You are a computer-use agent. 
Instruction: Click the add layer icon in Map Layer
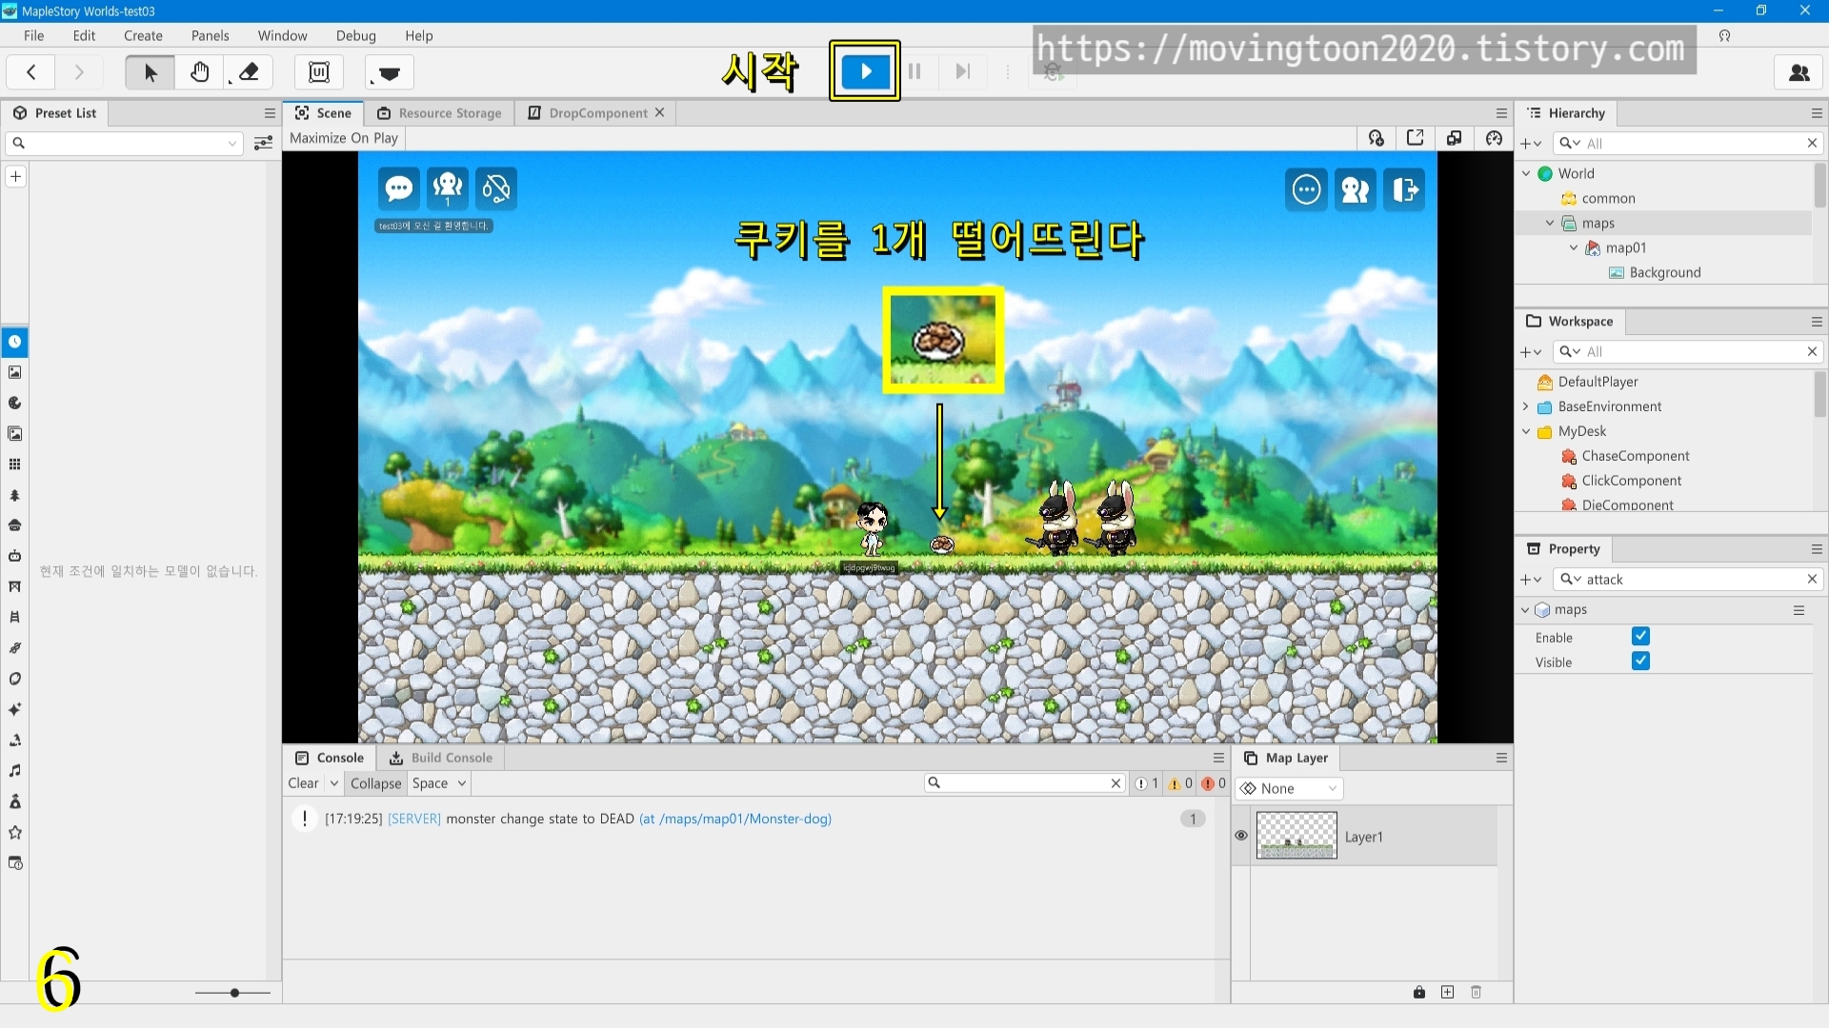(x=1448, y=992)
